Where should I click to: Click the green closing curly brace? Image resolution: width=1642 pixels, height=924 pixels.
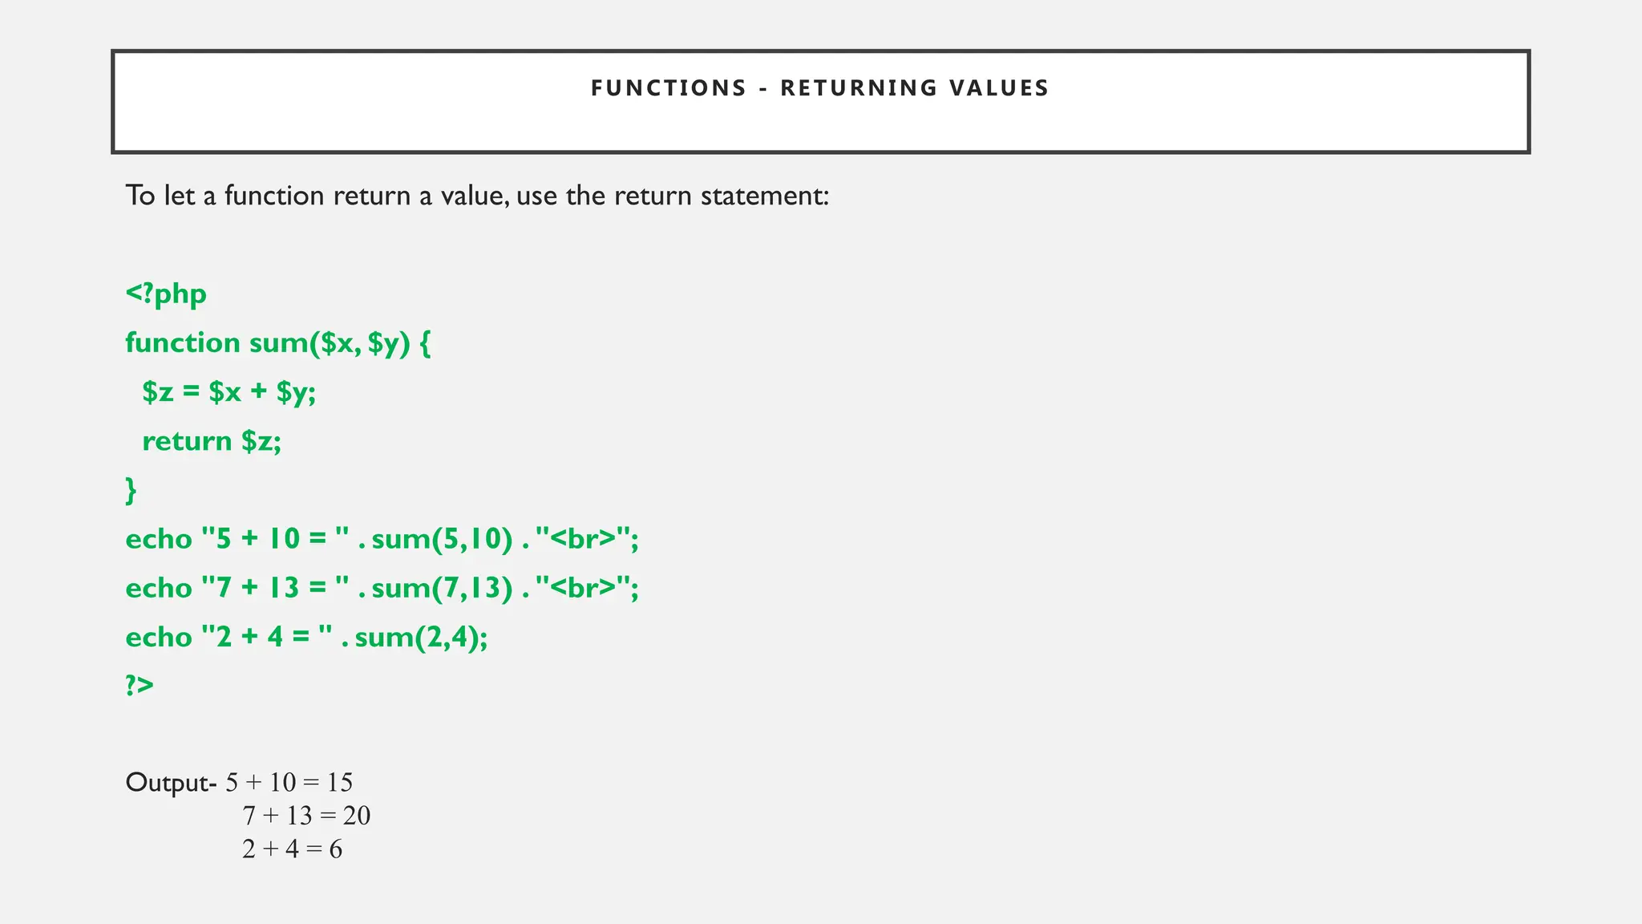(x=131, y=490)
